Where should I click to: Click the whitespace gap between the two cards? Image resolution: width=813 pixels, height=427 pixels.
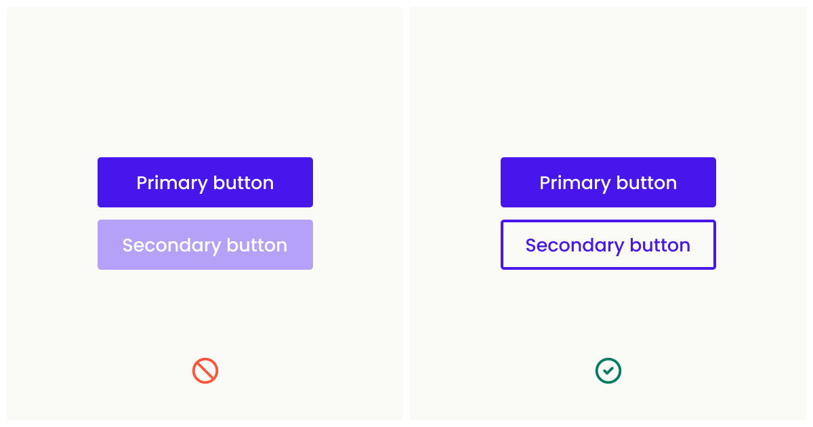(406, 213)
